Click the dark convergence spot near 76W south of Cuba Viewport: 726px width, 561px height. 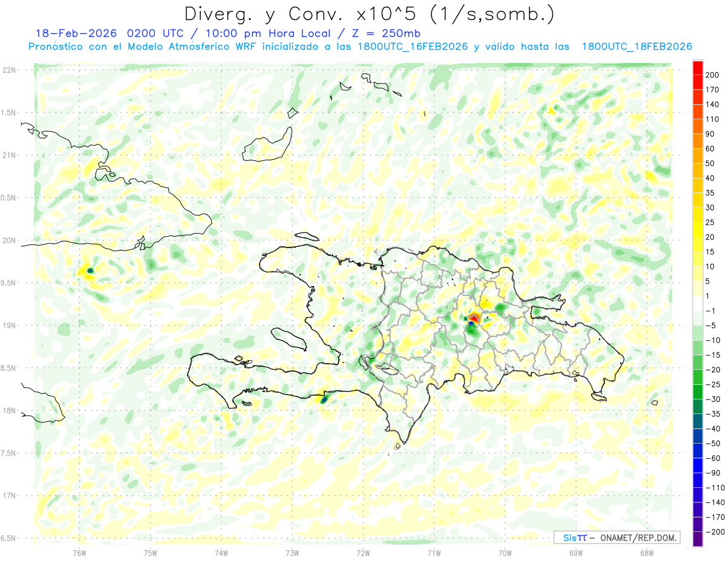[90, 270]
